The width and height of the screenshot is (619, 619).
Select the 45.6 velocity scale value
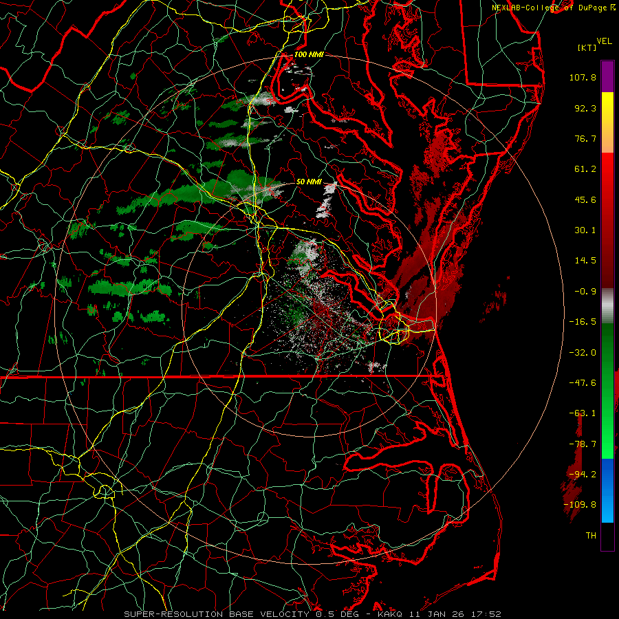pos(585,199)
